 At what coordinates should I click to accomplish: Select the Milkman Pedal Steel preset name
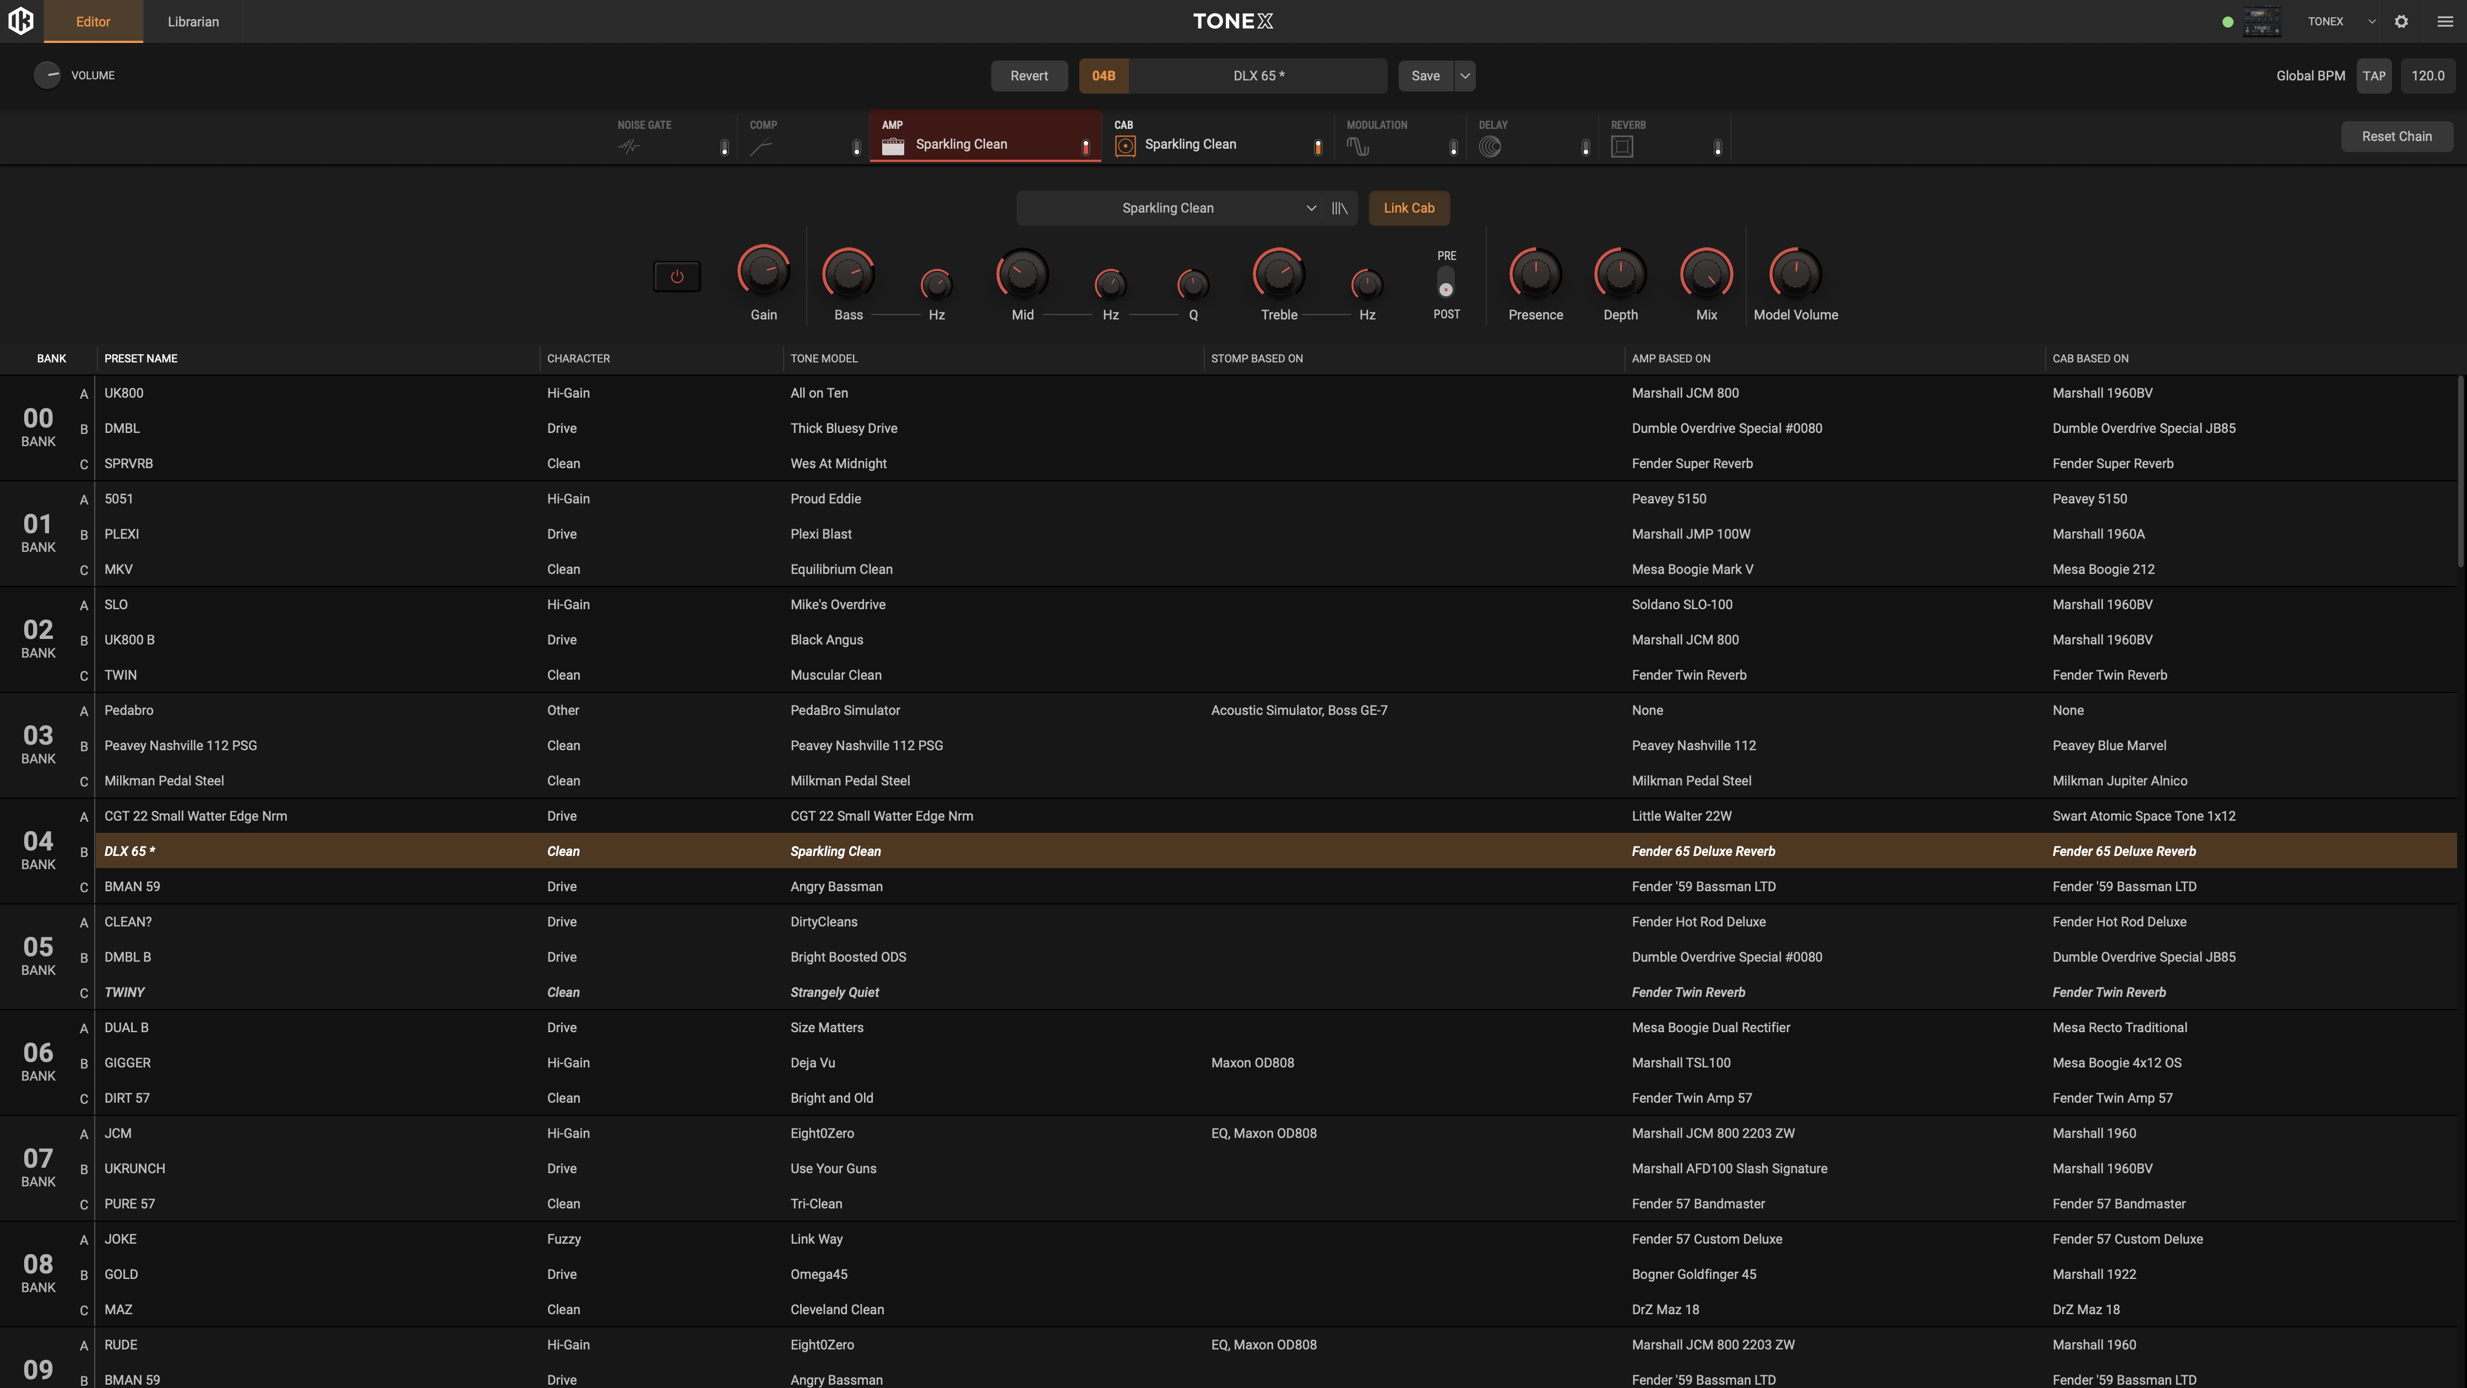pos(164,780)
